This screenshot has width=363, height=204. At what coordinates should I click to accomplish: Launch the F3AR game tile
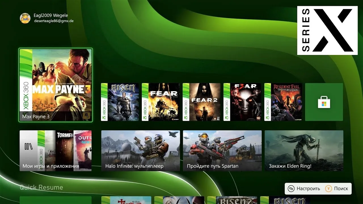242,102
